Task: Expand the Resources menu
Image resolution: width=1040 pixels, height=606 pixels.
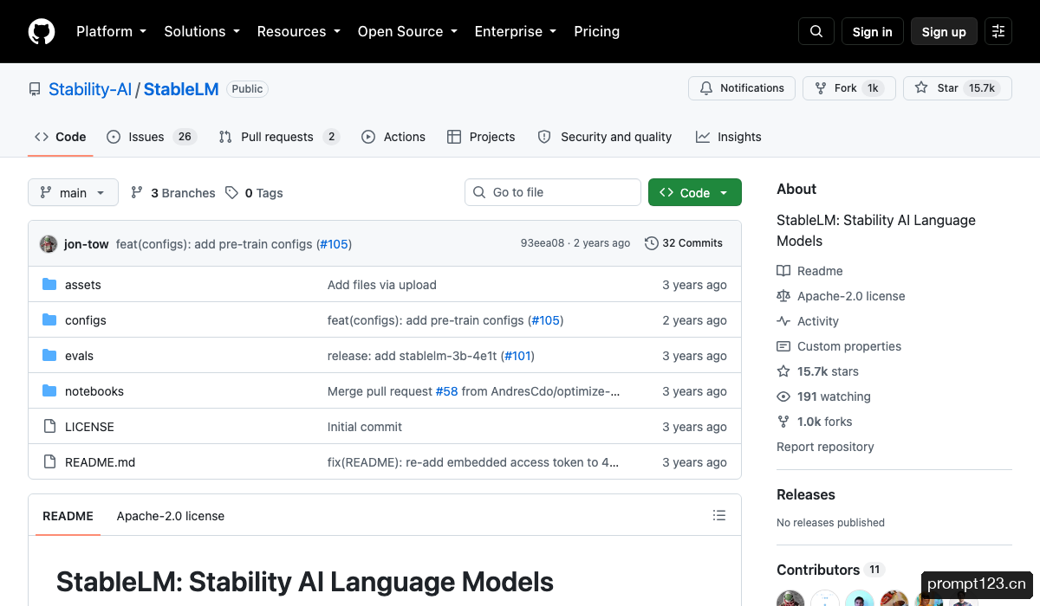Action: [x=298, y=31]
